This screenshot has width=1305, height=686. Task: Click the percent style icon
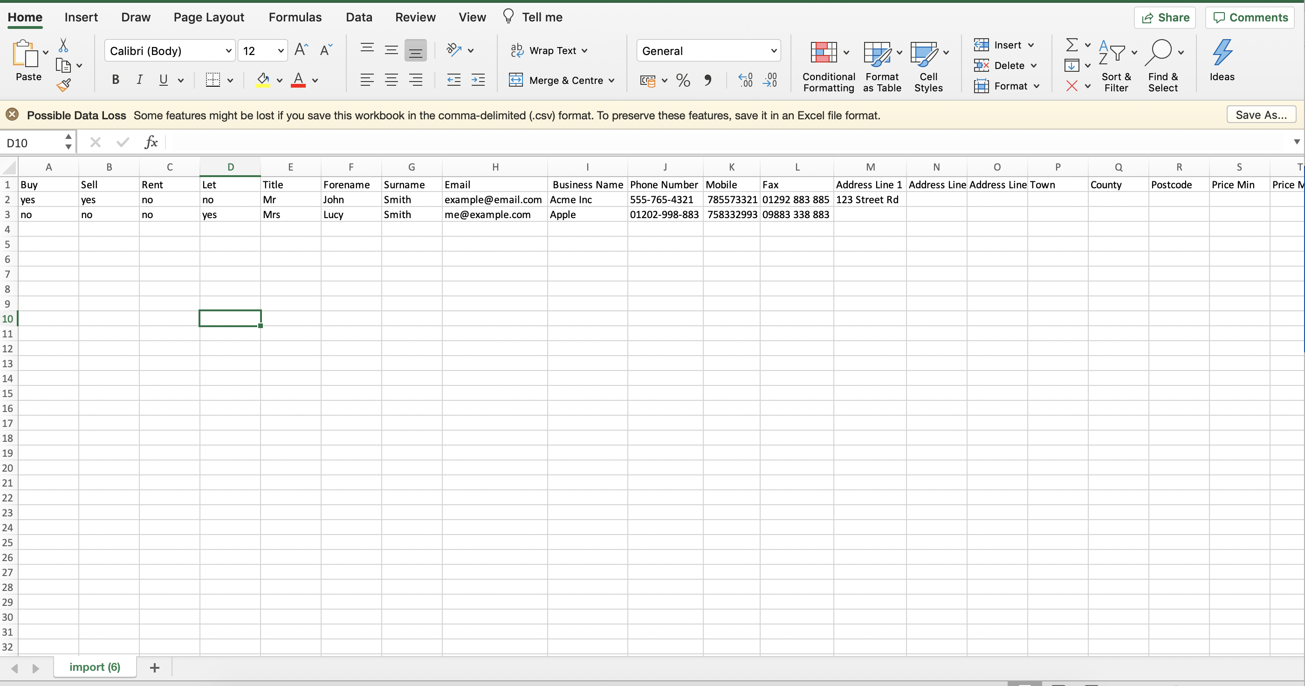click(682, 80)
